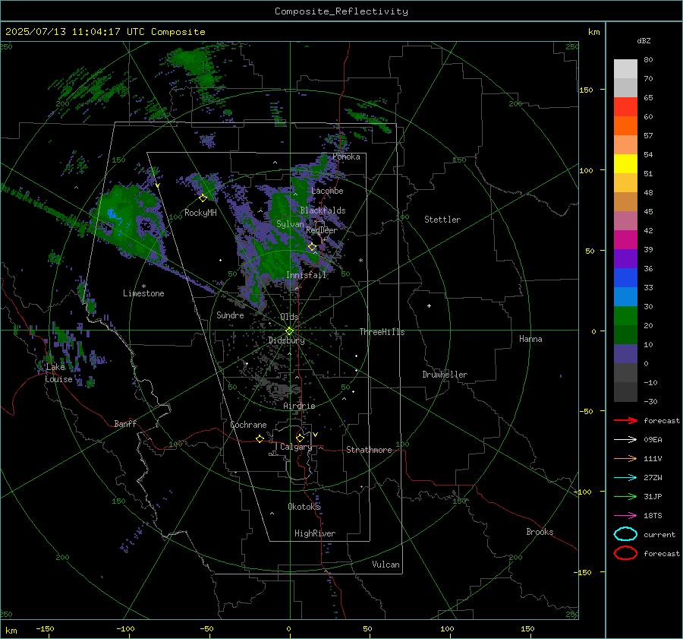
Task: Click the Blackfalds city label
Action: (323, 210)
